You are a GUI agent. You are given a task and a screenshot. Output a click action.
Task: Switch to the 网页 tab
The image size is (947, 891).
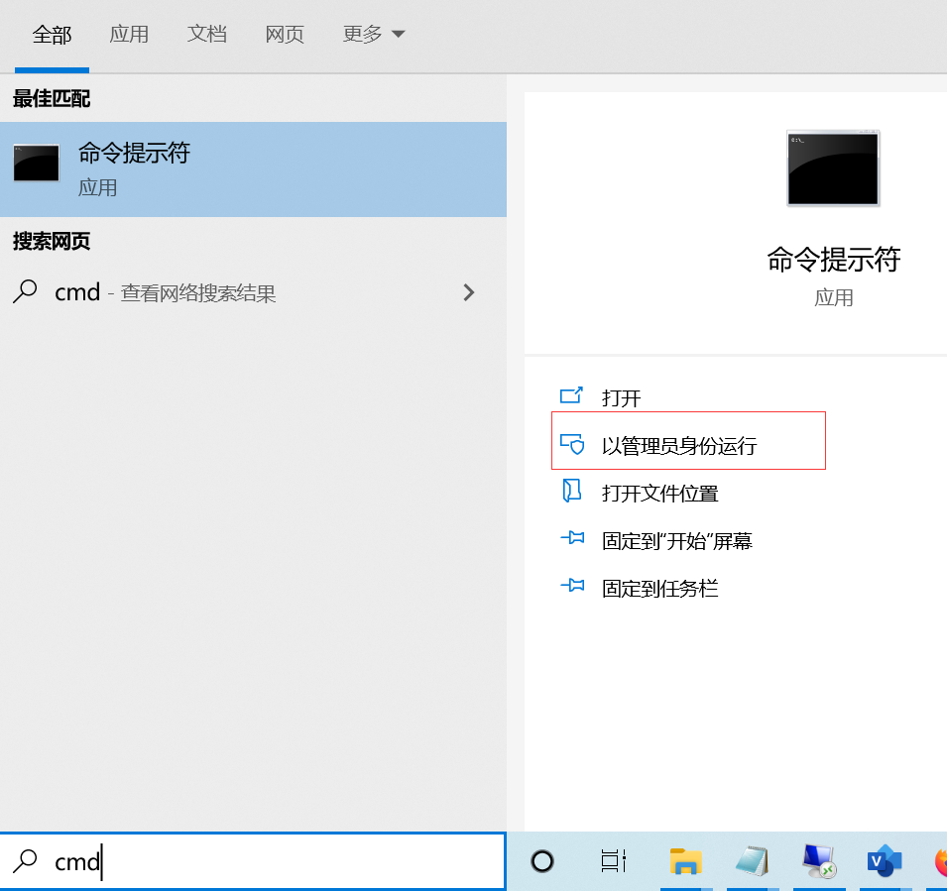point(285,35)
